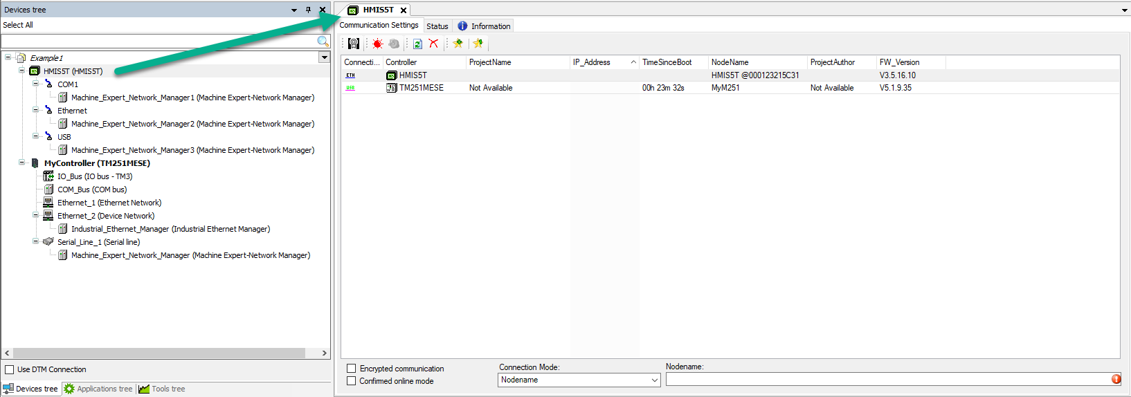Click the star with green plus favorite icon

coord(458,44)
